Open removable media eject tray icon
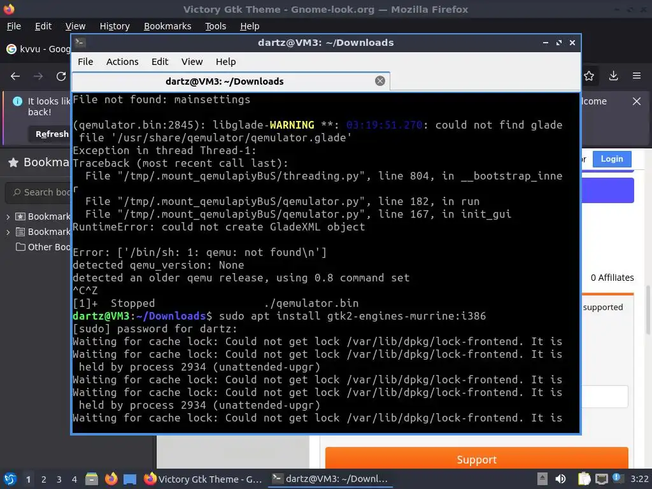Screen dimensions: 652x489 click(x=542, y=479)
